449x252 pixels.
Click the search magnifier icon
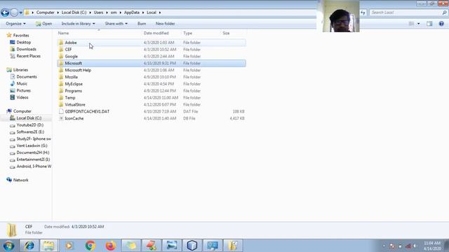click(444, 13)
